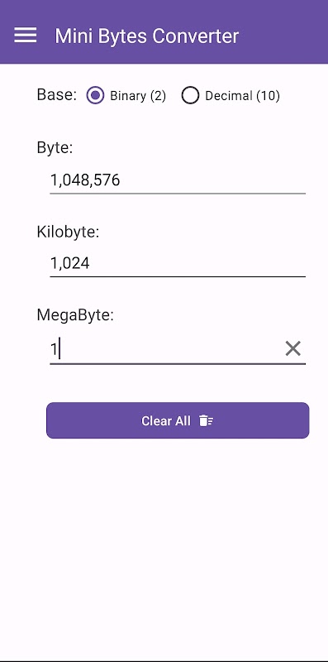328x662 pixels.
Task: Click the 1,048,576 value text
Action: [85, 180]
